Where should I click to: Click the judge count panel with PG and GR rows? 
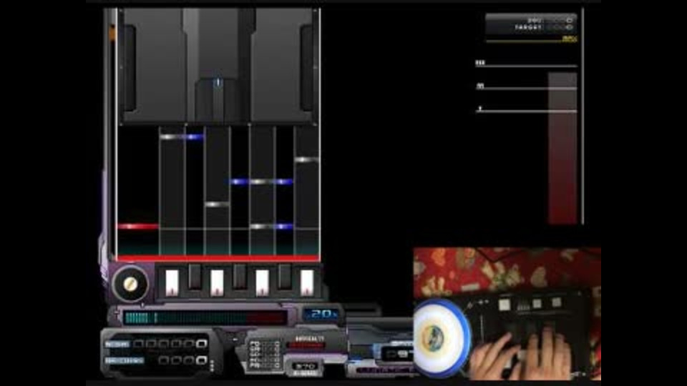pos(265,354)
